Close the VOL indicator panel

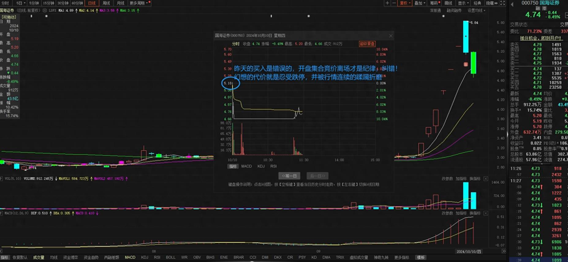point(486,179)
